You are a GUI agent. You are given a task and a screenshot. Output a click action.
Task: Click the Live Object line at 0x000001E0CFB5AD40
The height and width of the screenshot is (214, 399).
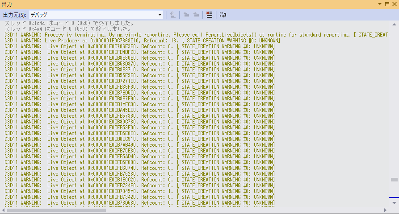[x=140, y=156]
